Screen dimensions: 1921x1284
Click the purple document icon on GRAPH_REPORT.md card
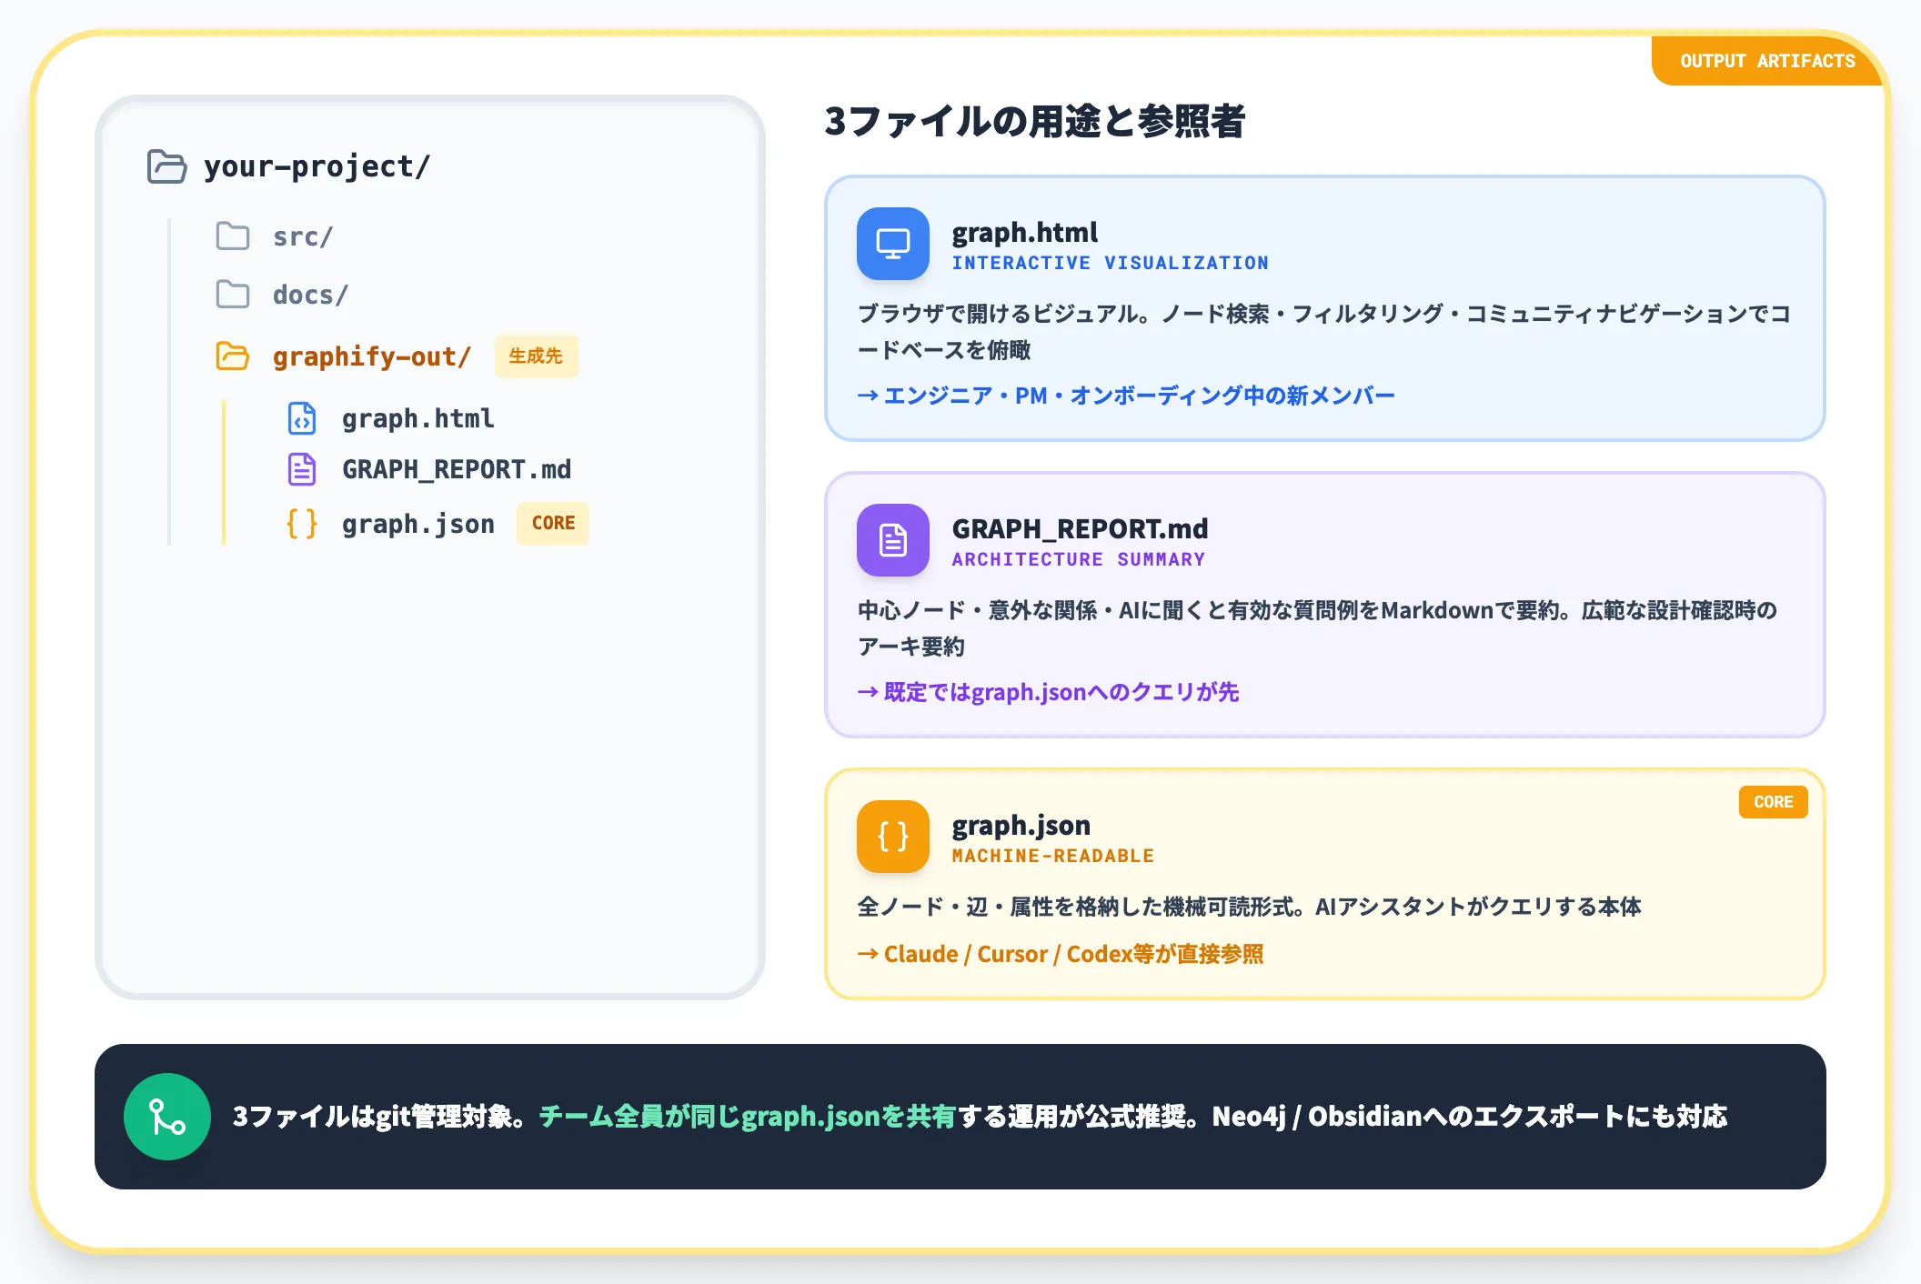[893, 540]
